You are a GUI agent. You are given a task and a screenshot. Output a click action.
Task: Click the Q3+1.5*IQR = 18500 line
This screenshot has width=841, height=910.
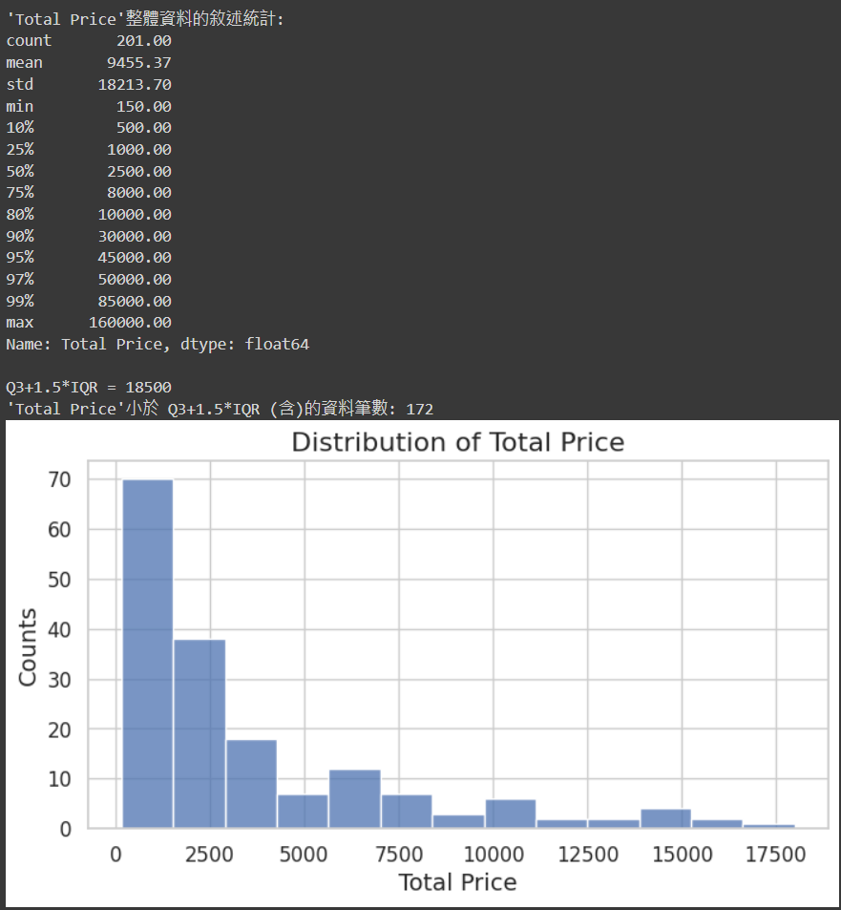[x=89, y=387]
